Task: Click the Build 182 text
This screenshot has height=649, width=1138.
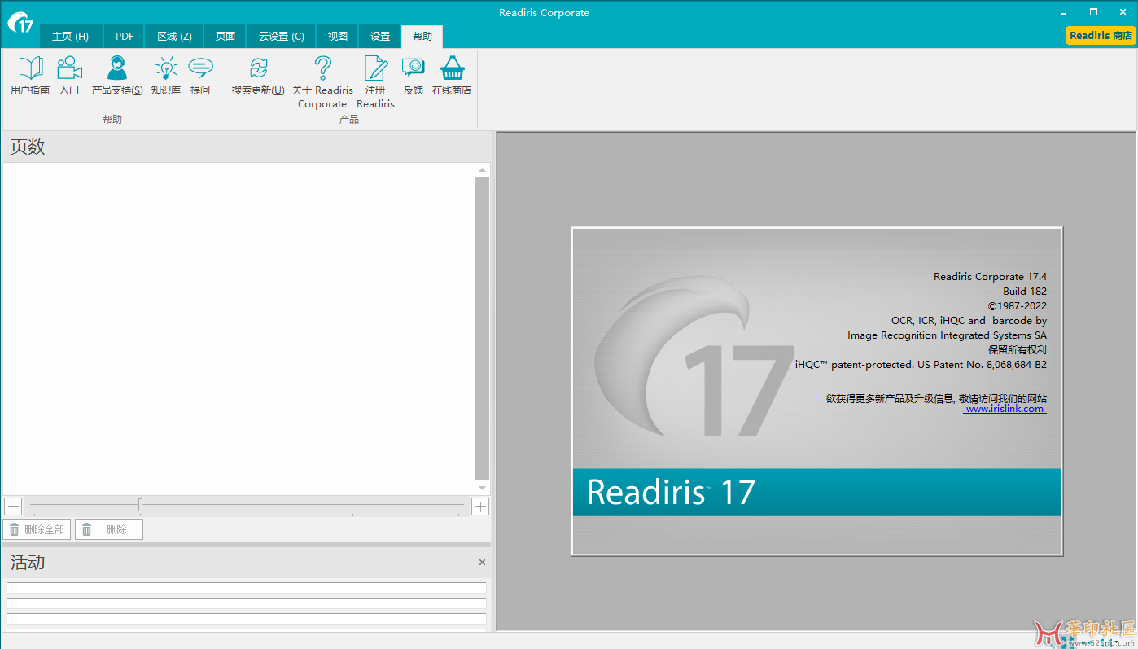Action: [x=1025, y=292]
